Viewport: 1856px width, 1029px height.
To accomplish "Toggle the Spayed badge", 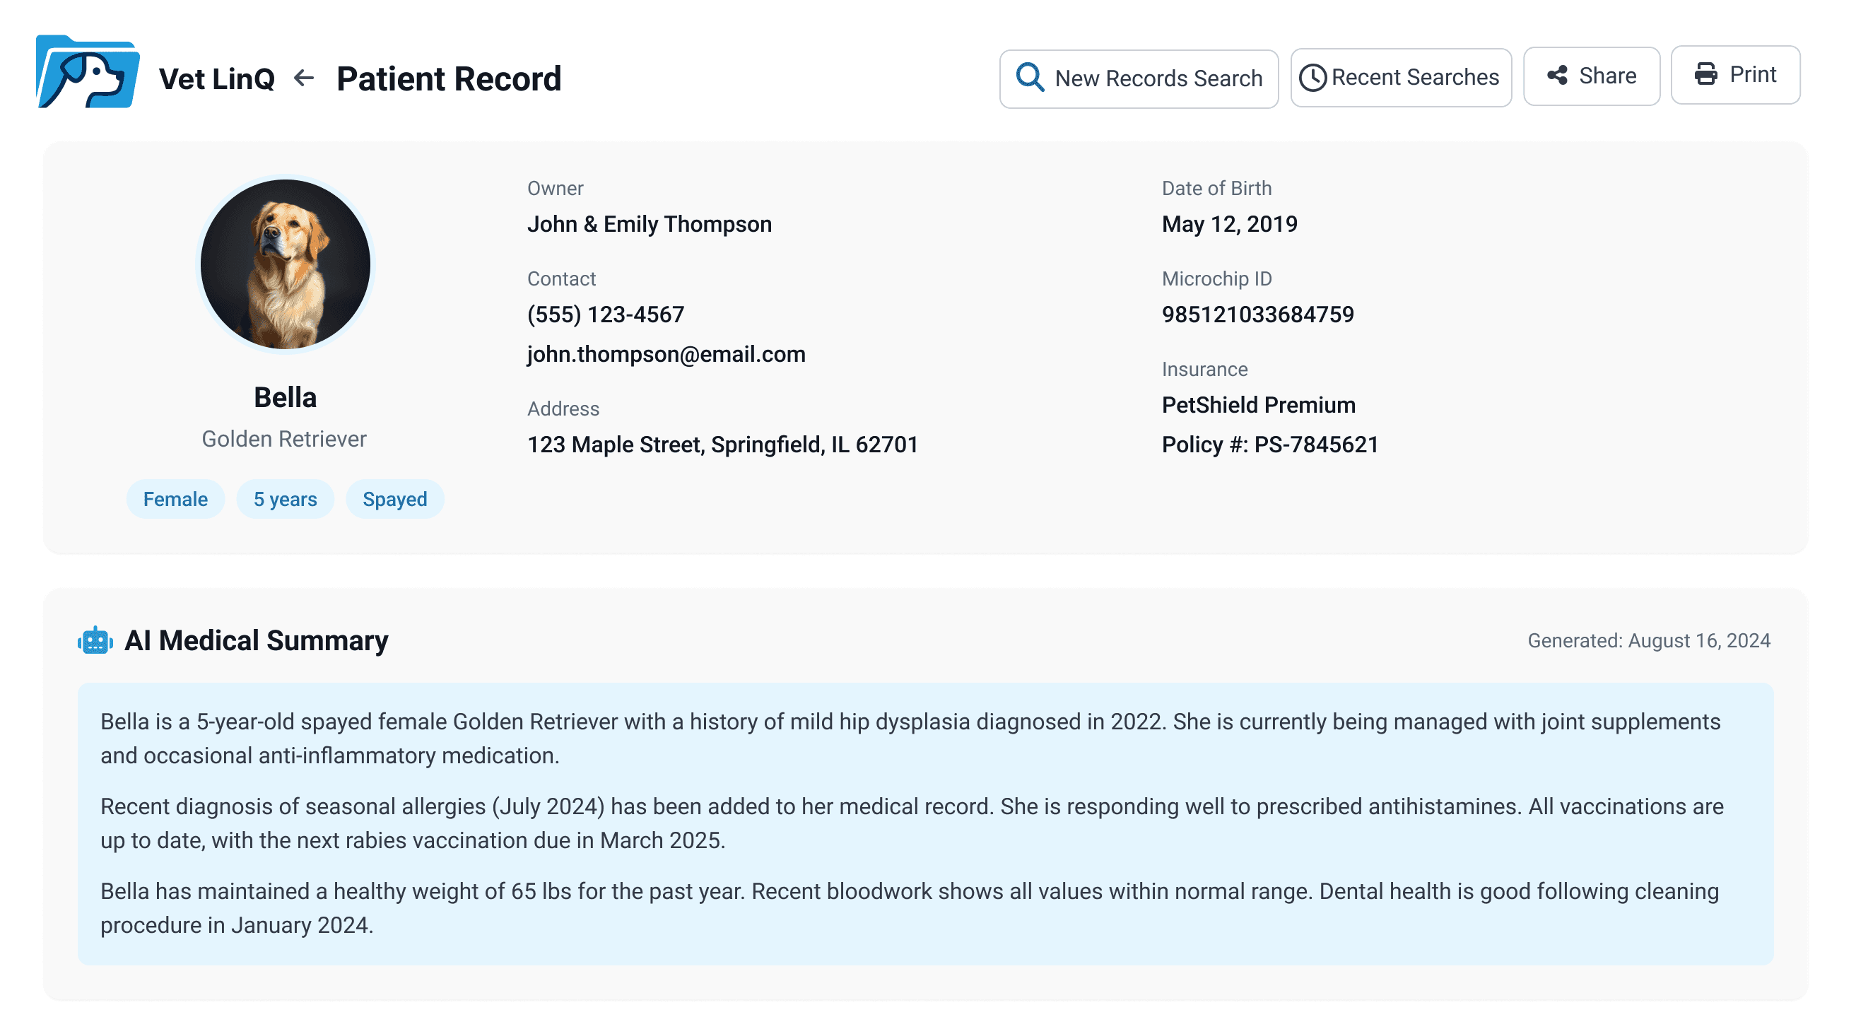I will coord(395,498).
